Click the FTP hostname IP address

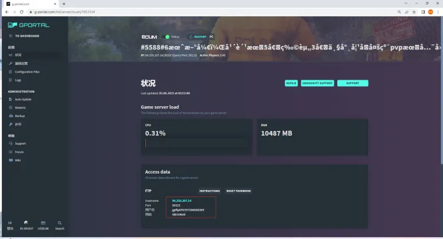pyautogui.click(x=181, y=201)
